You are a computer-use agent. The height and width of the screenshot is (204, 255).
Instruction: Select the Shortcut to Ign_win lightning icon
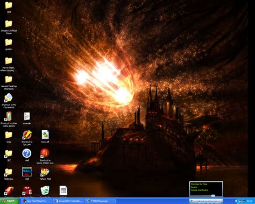pos(27,135)
